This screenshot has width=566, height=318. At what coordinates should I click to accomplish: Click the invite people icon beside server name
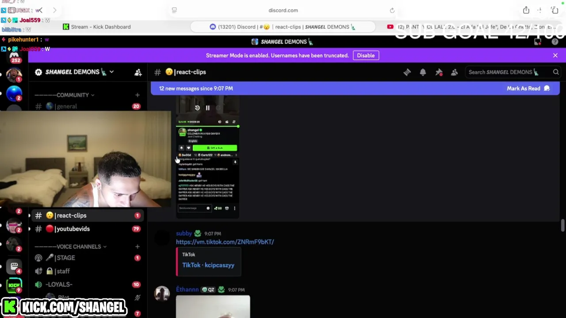point(138,72)
